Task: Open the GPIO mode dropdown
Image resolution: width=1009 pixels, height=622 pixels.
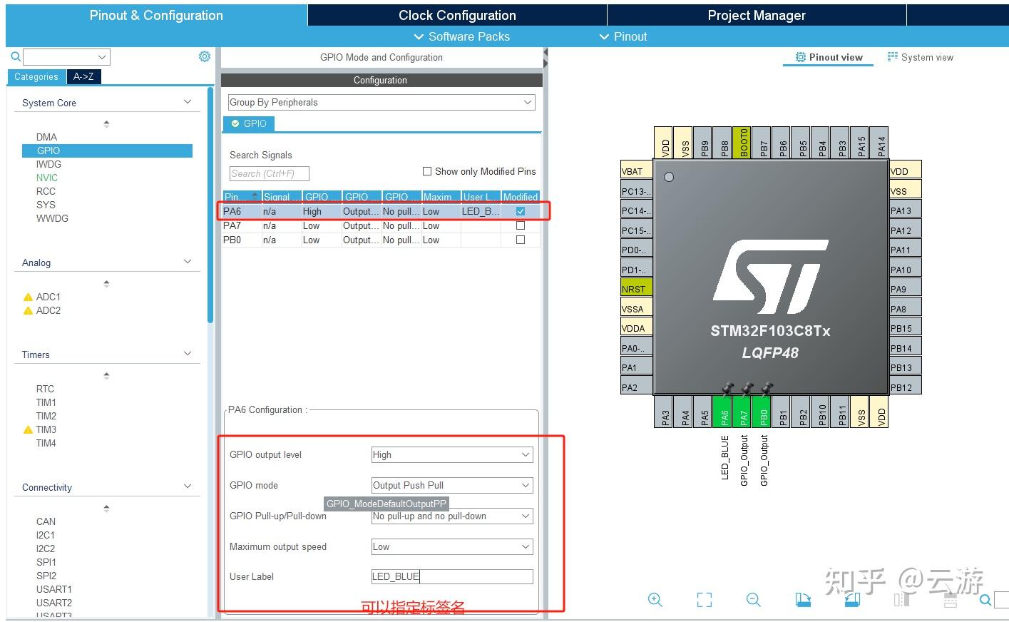Action: (451, 485)
